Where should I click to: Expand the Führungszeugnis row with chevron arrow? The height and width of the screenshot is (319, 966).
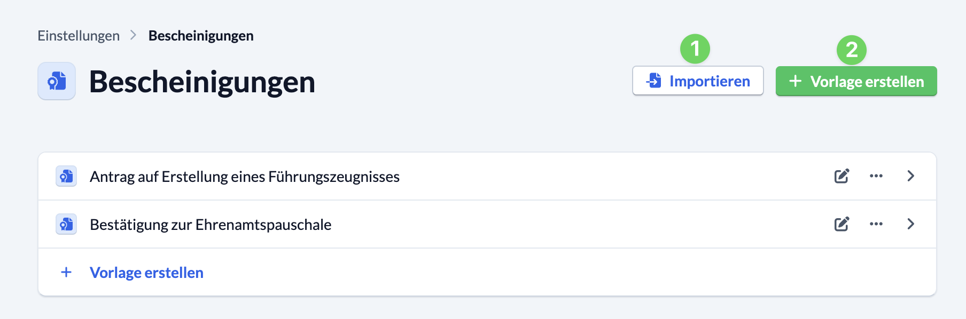[x=911, y=176]
